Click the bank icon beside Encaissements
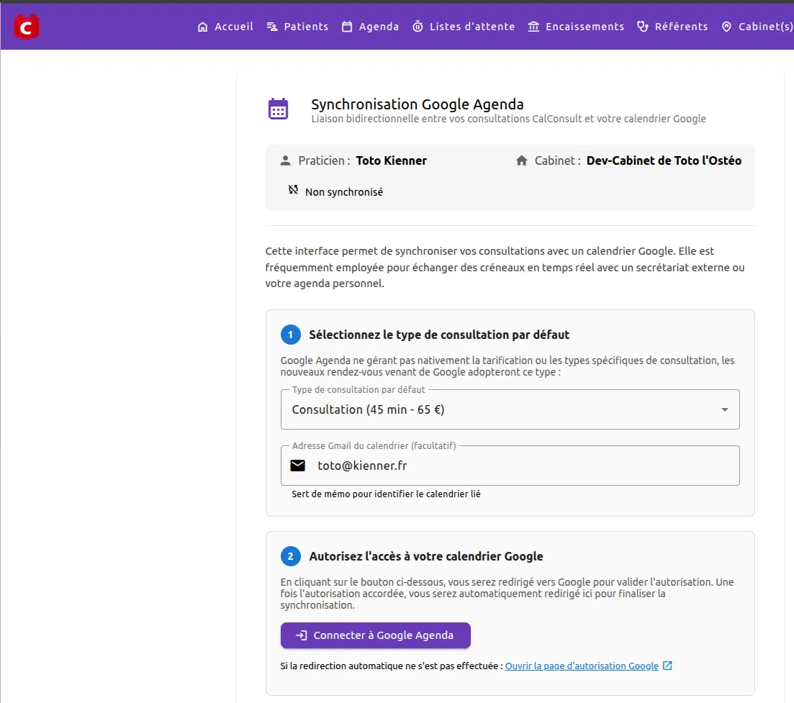 pyautogui.click(x=533, y=27)
